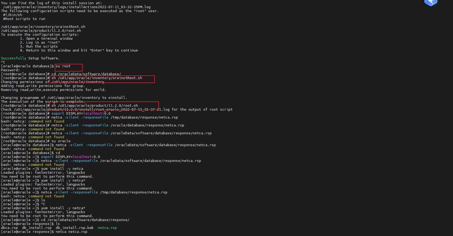The image size is (453, 236).
Task: Click the oracle ~ netca command with /tmp/database/response/netca.rsp
Action: (x=104, y=192)
